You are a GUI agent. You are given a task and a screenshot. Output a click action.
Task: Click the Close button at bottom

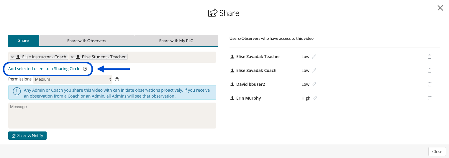[437, 152]
